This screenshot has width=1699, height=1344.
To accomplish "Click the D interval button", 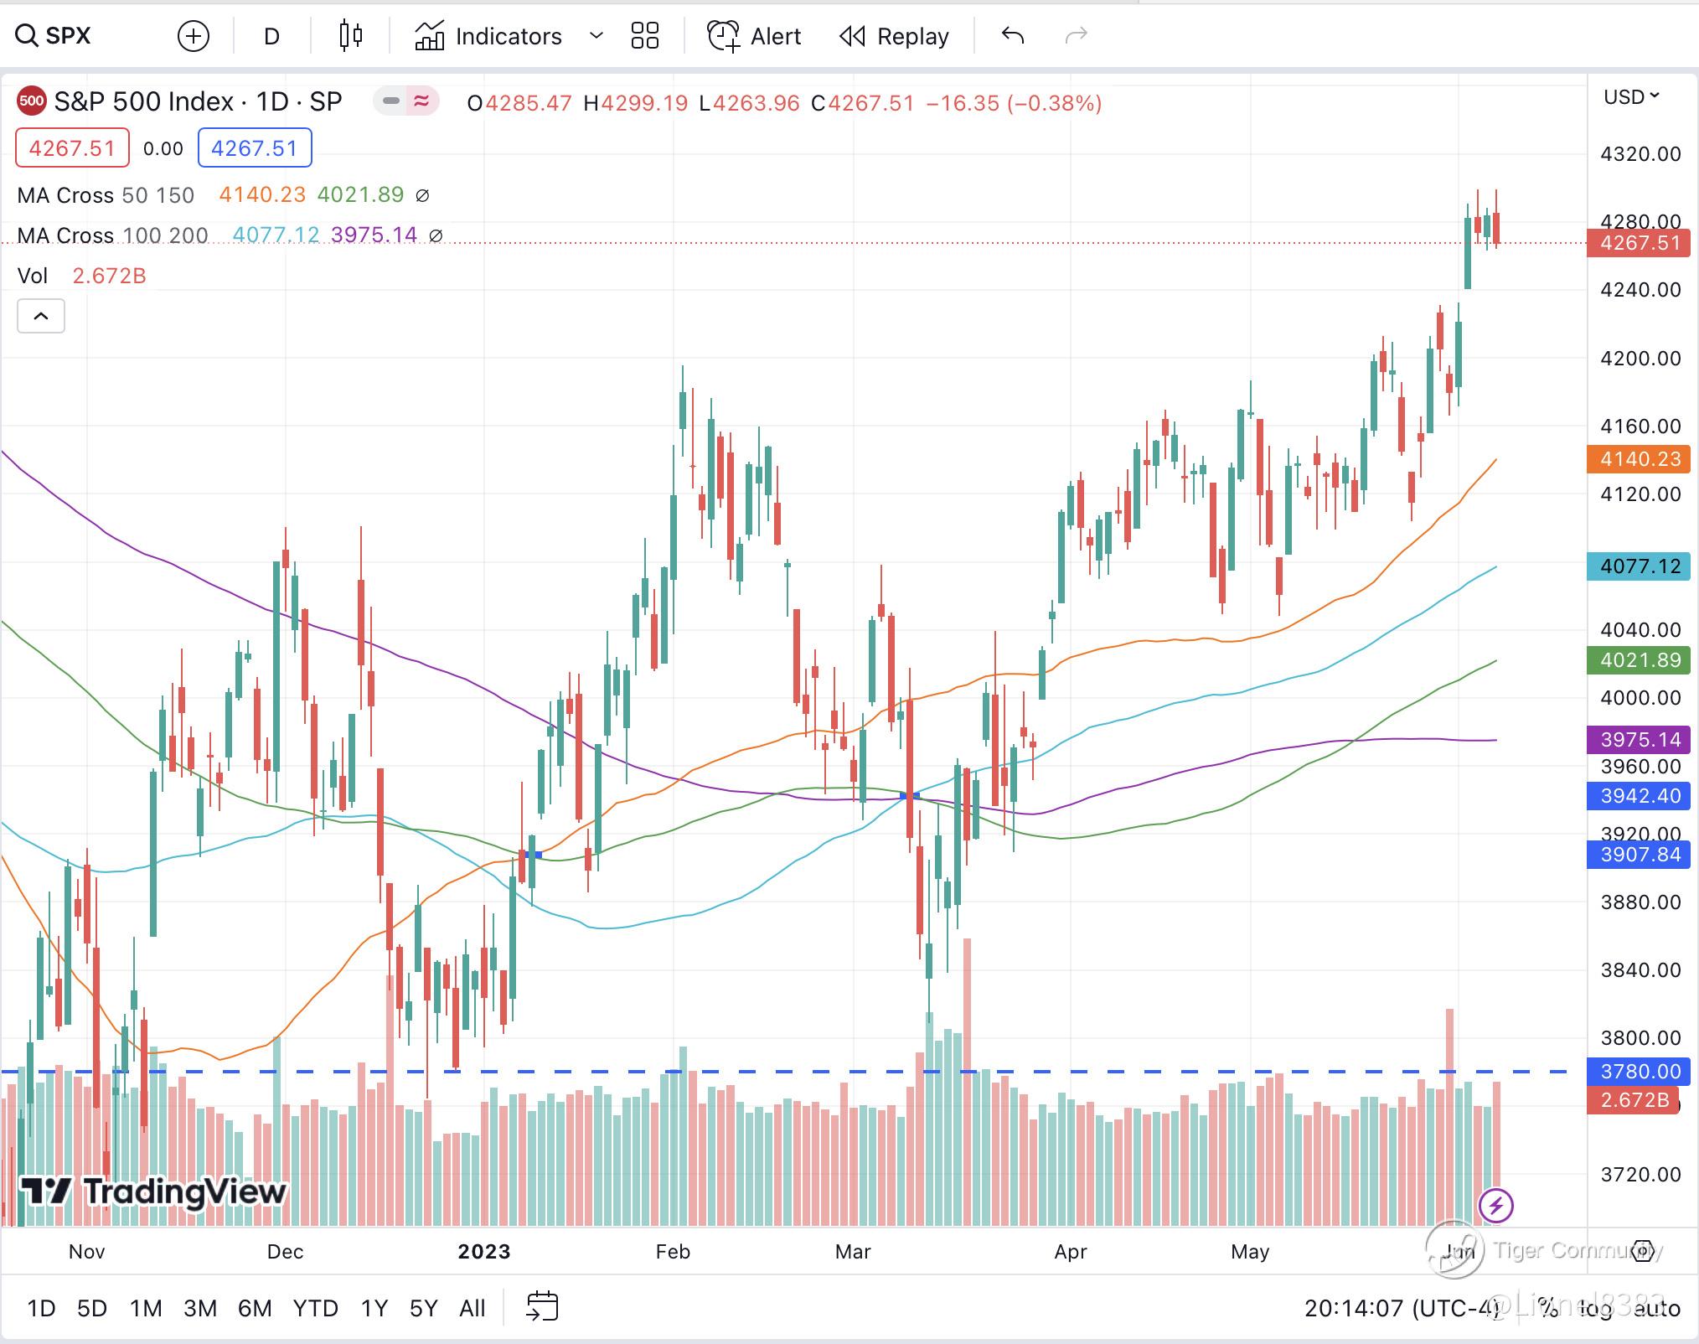I will click(271, 36).
